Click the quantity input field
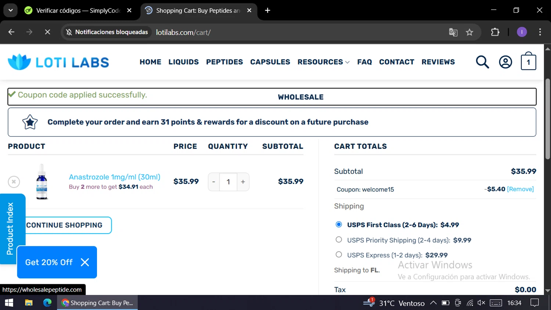Viewport: 551px width, 310px height. coord(228,182)
